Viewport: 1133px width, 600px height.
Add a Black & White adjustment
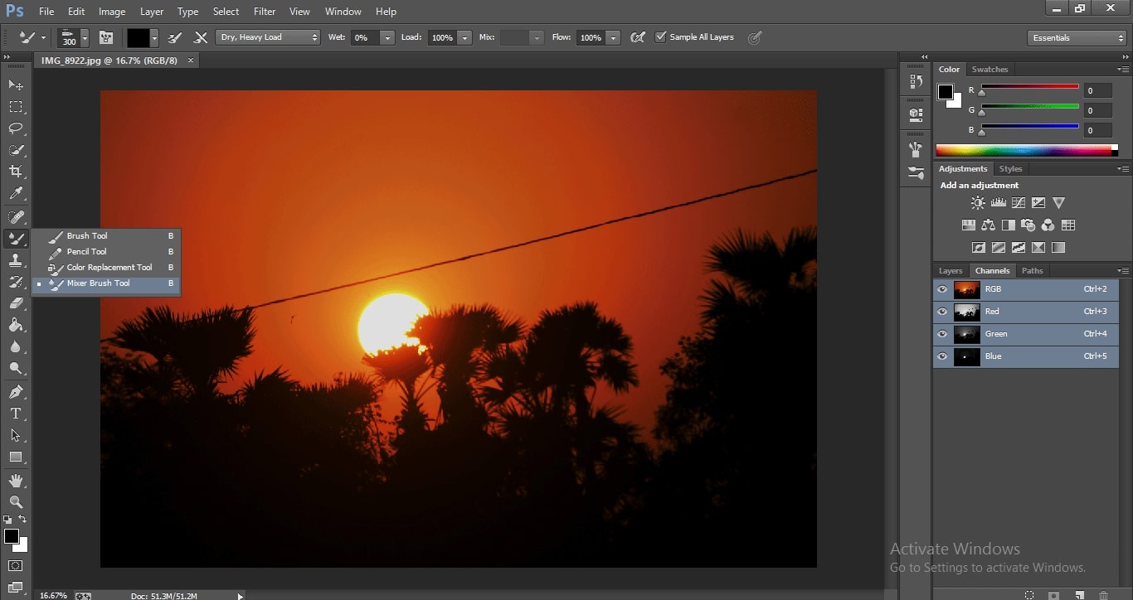click(x=1008, y=225)
